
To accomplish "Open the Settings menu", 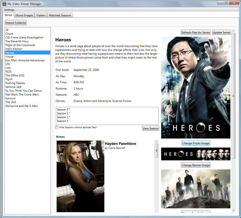I will (x=9, y=10).
